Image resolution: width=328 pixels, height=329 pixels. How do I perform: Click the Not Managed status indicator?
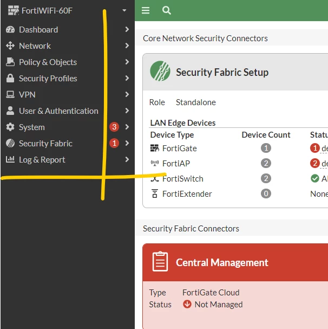(213, 304)
